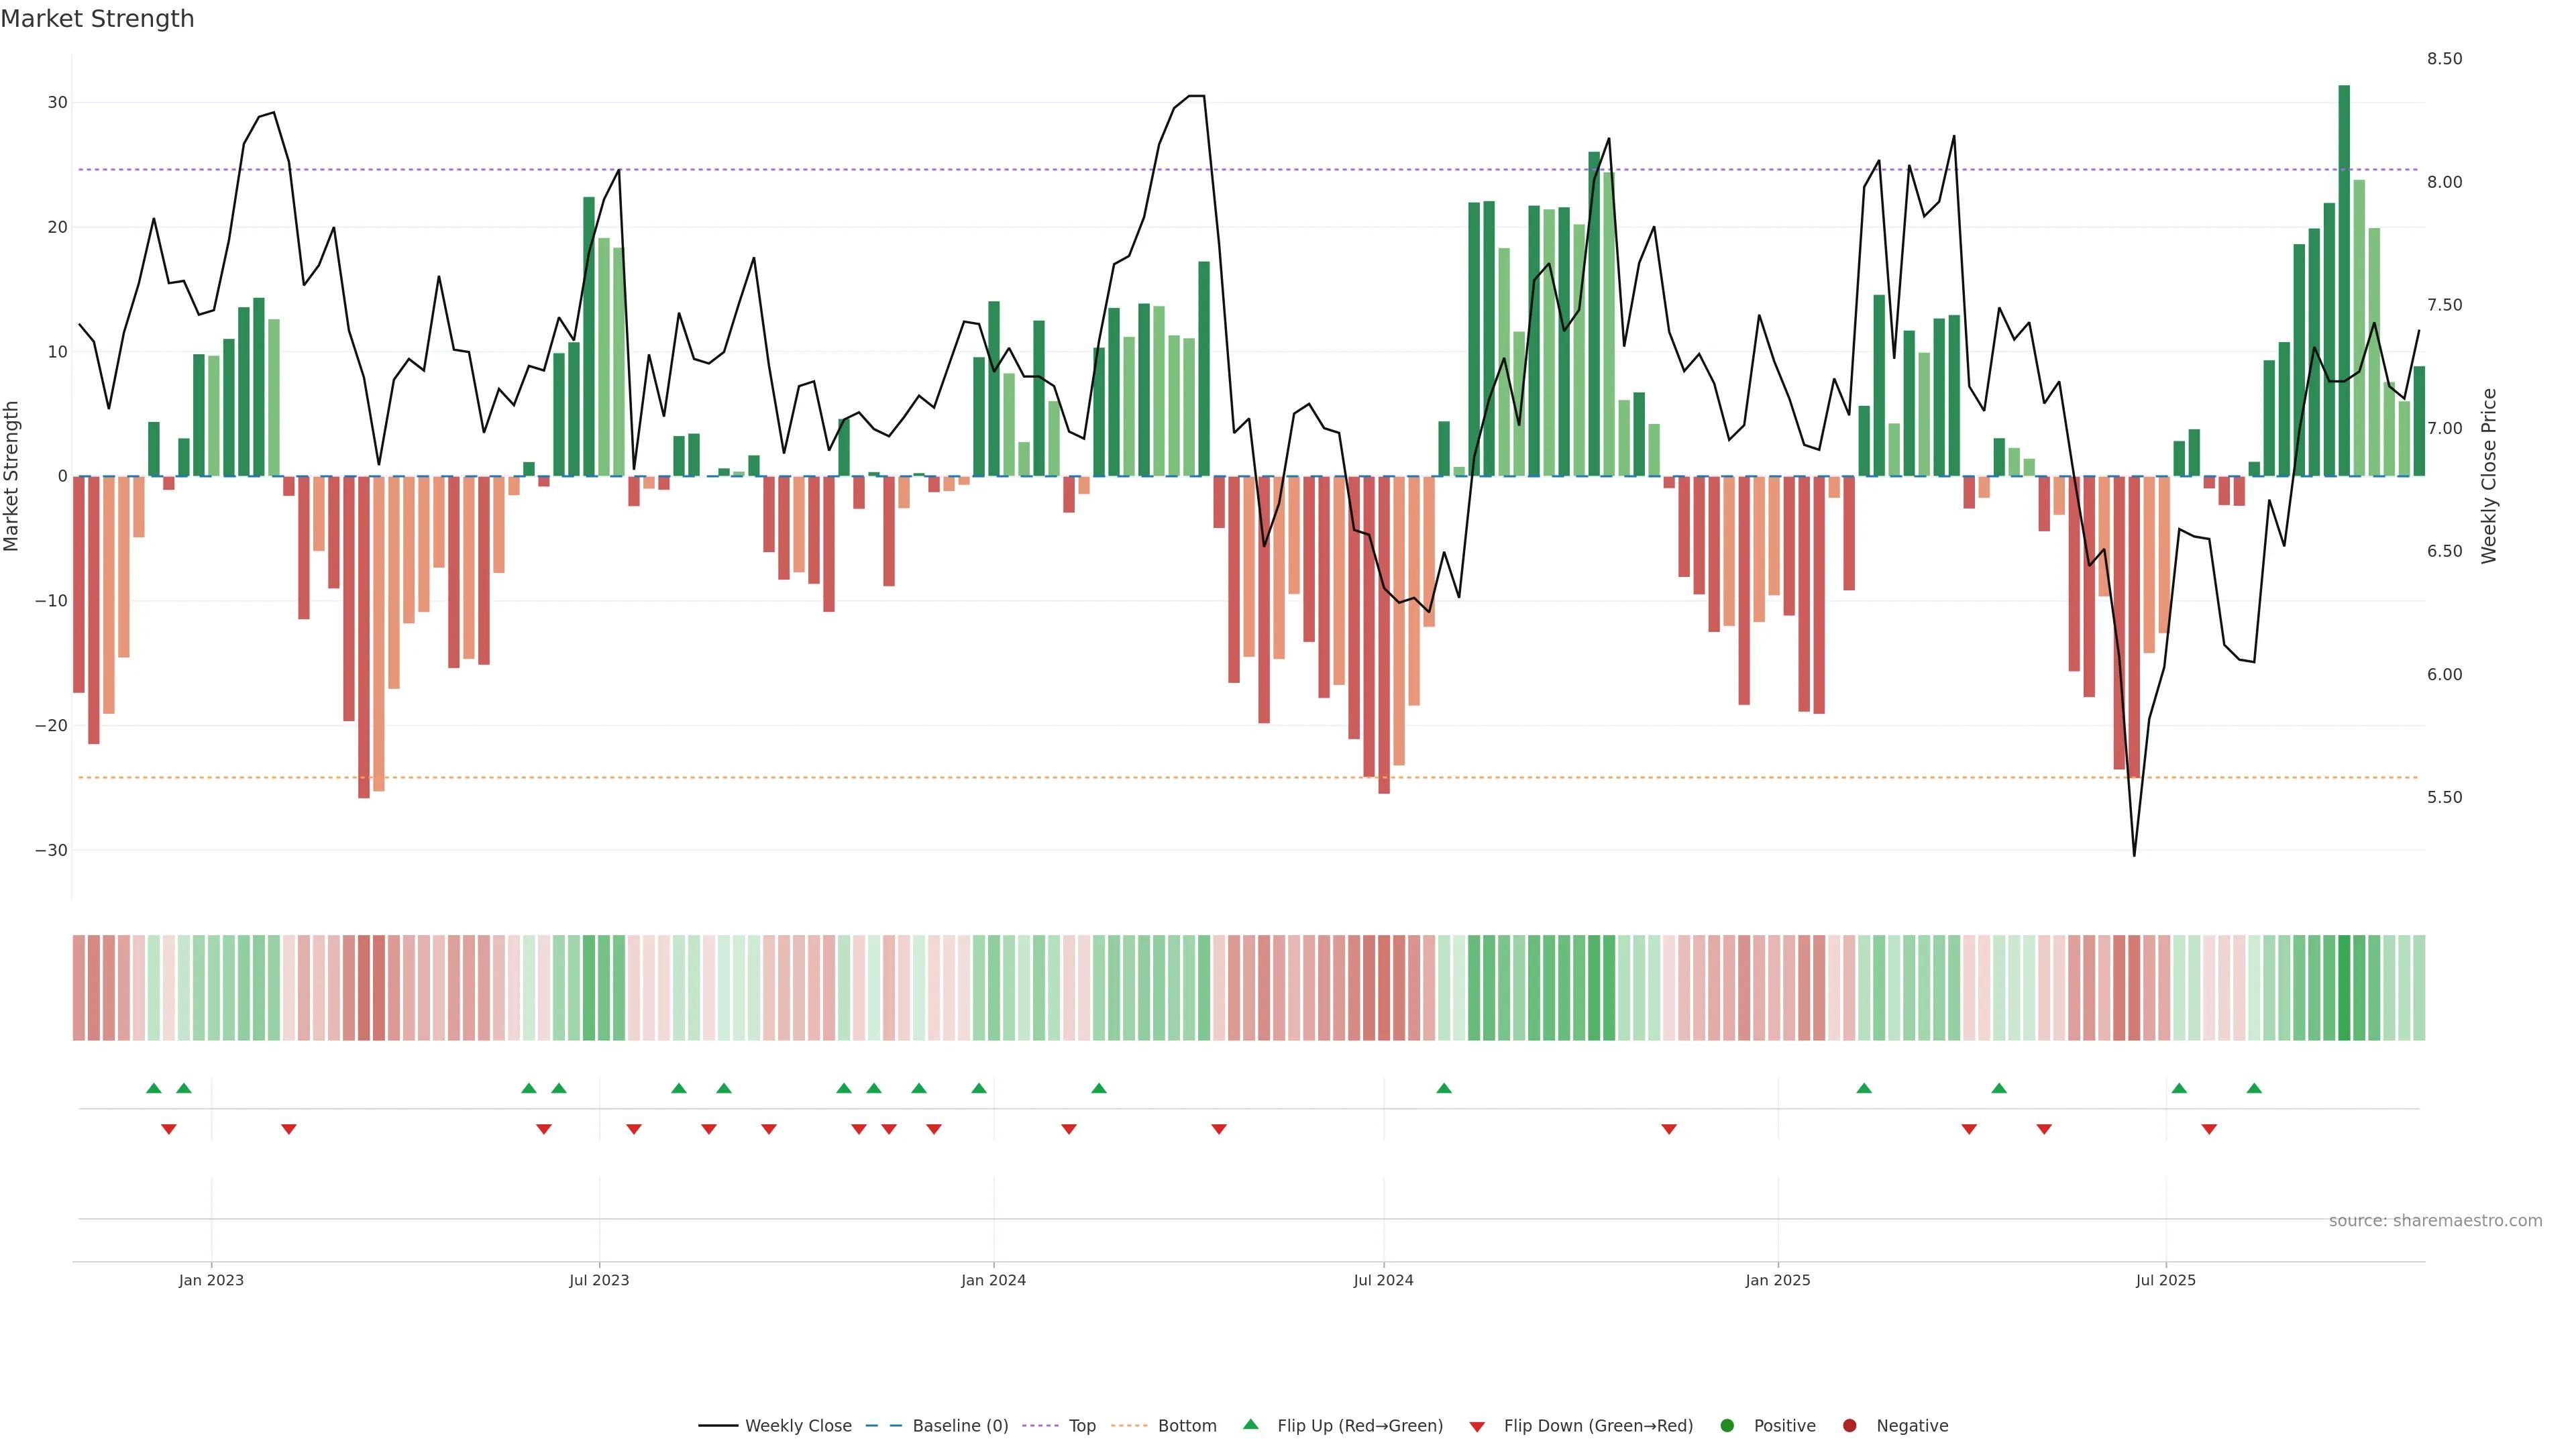Click the lone flip-down triangle before Jan 2025
Screen dimensions: 2576x1449
1668,1129
